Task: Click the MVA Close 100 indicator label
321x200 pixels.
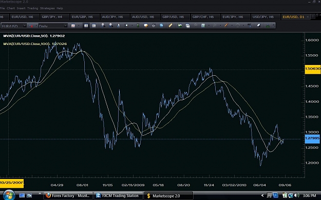Action: (35, 44)
